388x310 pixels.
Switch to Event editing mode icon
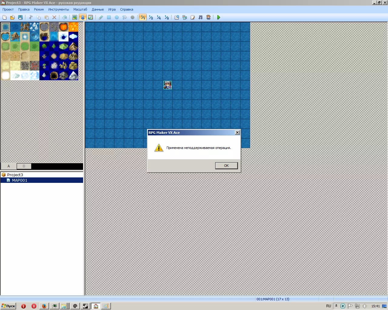(82, 17)
